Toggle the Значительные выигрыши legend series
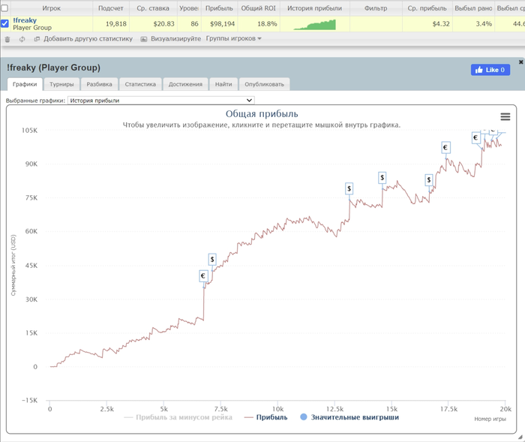Screen dimensions: 525x442 click(349, 417)
